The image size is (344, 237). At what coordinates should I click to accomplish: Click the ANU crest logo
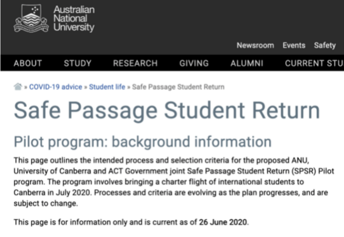tap(31, 19)
